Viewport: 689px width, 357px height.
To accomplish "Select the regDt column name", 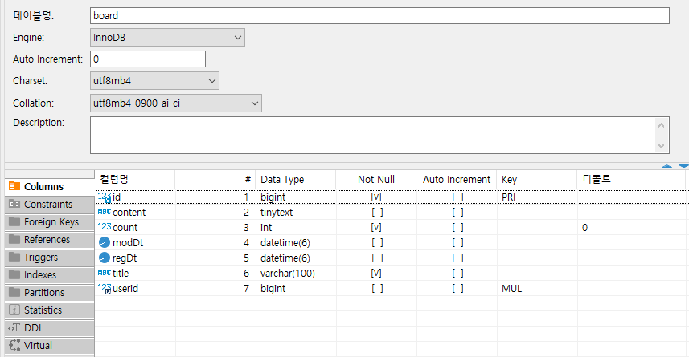I will [125, 258].
